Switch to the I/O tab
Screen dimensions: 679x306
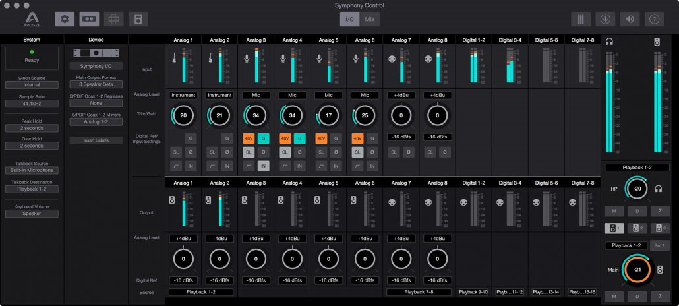pyautogui.click(x=349, y=19)
